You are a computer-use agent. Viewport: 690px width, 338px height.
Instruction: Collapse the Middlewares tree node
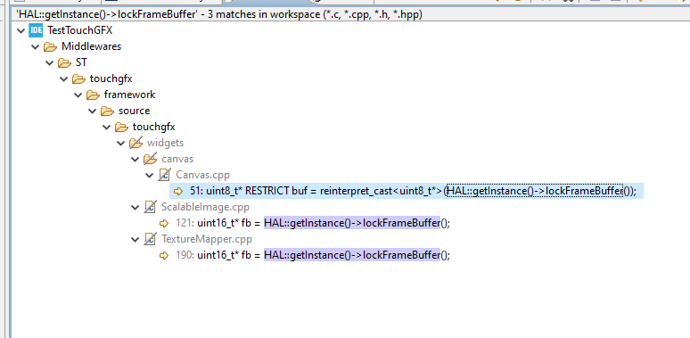tap(35, 46)
